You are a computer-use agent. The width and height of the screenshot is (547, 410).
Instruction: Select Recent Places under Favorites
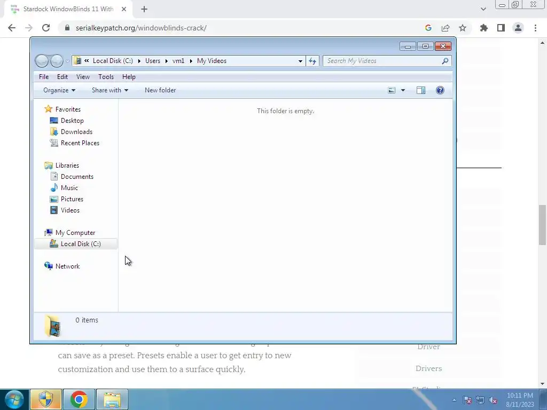80,143
